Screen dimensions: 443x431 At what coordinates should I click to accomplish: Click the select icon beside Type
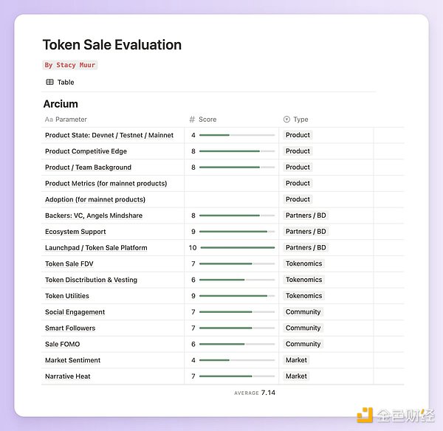[x=286, y=120]
